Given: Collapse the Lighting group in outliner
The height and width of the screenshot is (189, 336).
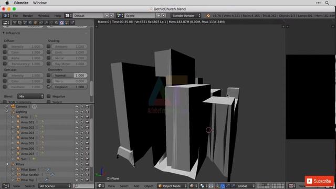Looking at the screenshot, I should tap(7, 112).
